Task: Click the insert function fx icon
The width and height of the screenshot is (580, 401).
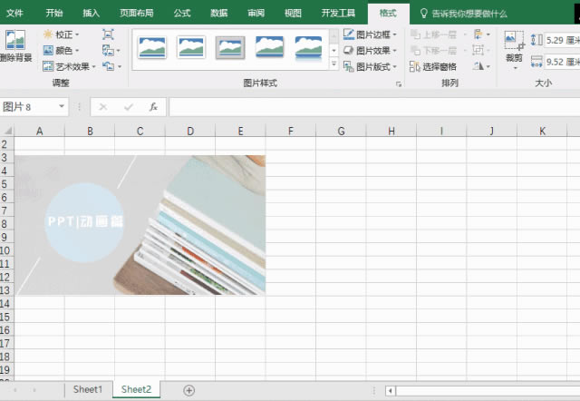Action: pos(153,107)
